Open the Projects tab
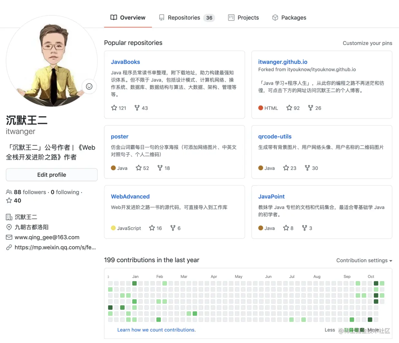The image size is (399, 343). 243,18
